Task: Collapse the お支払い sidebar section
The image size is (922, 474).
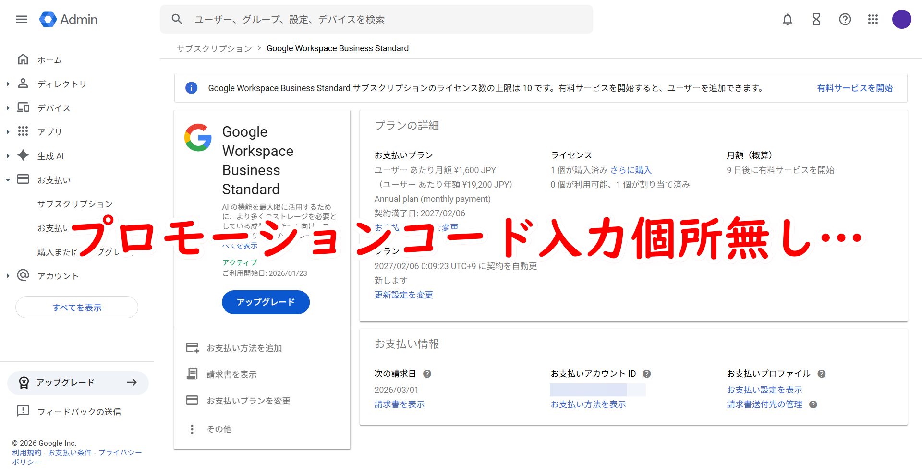Action: point(8,180)
